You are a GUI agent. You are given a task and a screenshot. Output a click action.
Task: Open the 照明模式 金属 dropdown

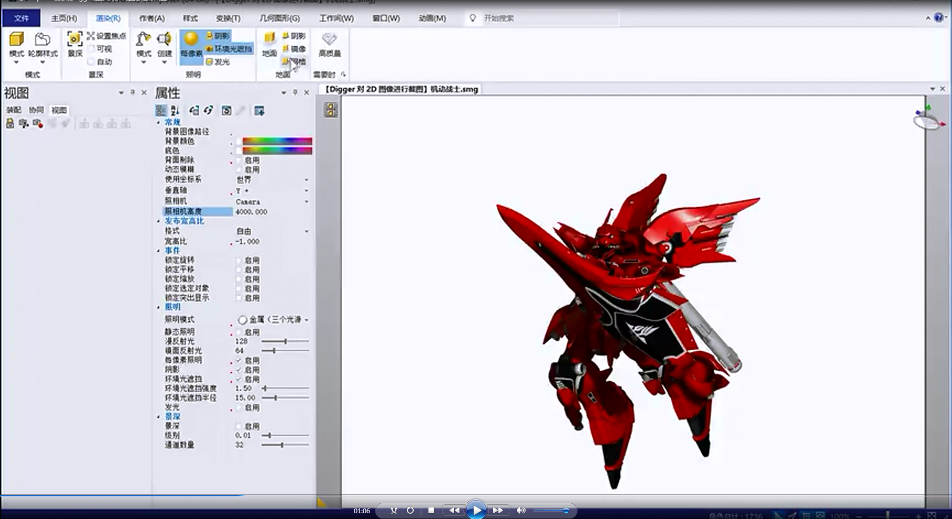click(306, 320)
